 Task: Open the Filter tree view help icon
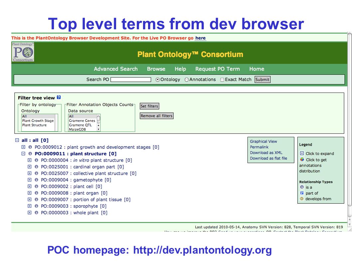pyautogui.click(x=59, y=97)
